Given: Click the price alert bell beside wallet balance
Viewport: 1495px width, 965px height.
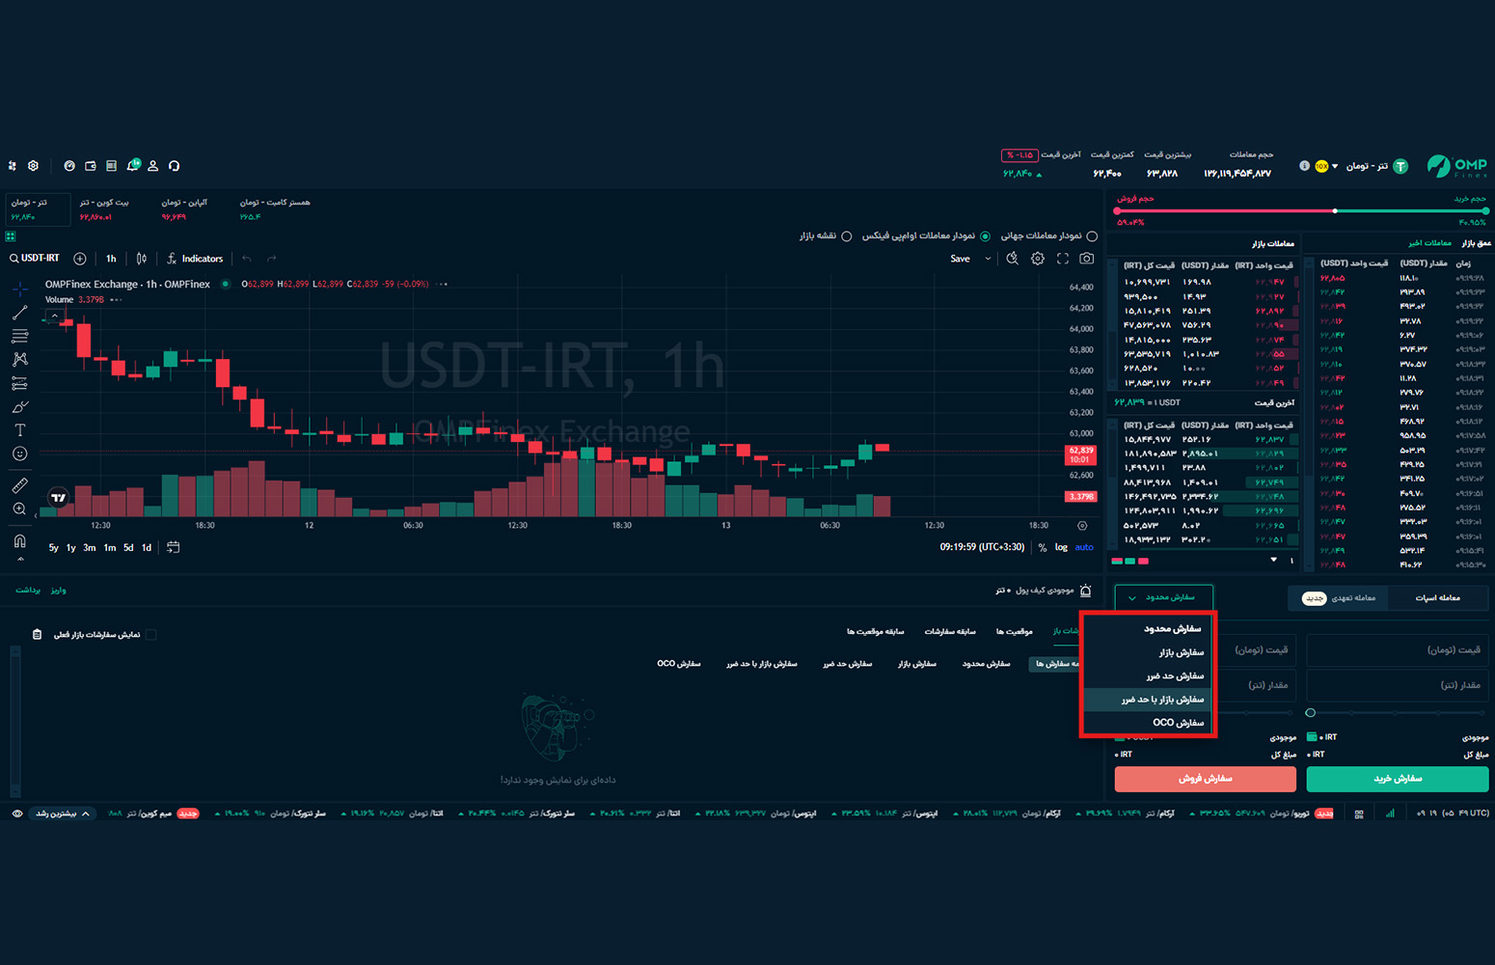Looking at the screenshot, I should [x=1086, y=591].
